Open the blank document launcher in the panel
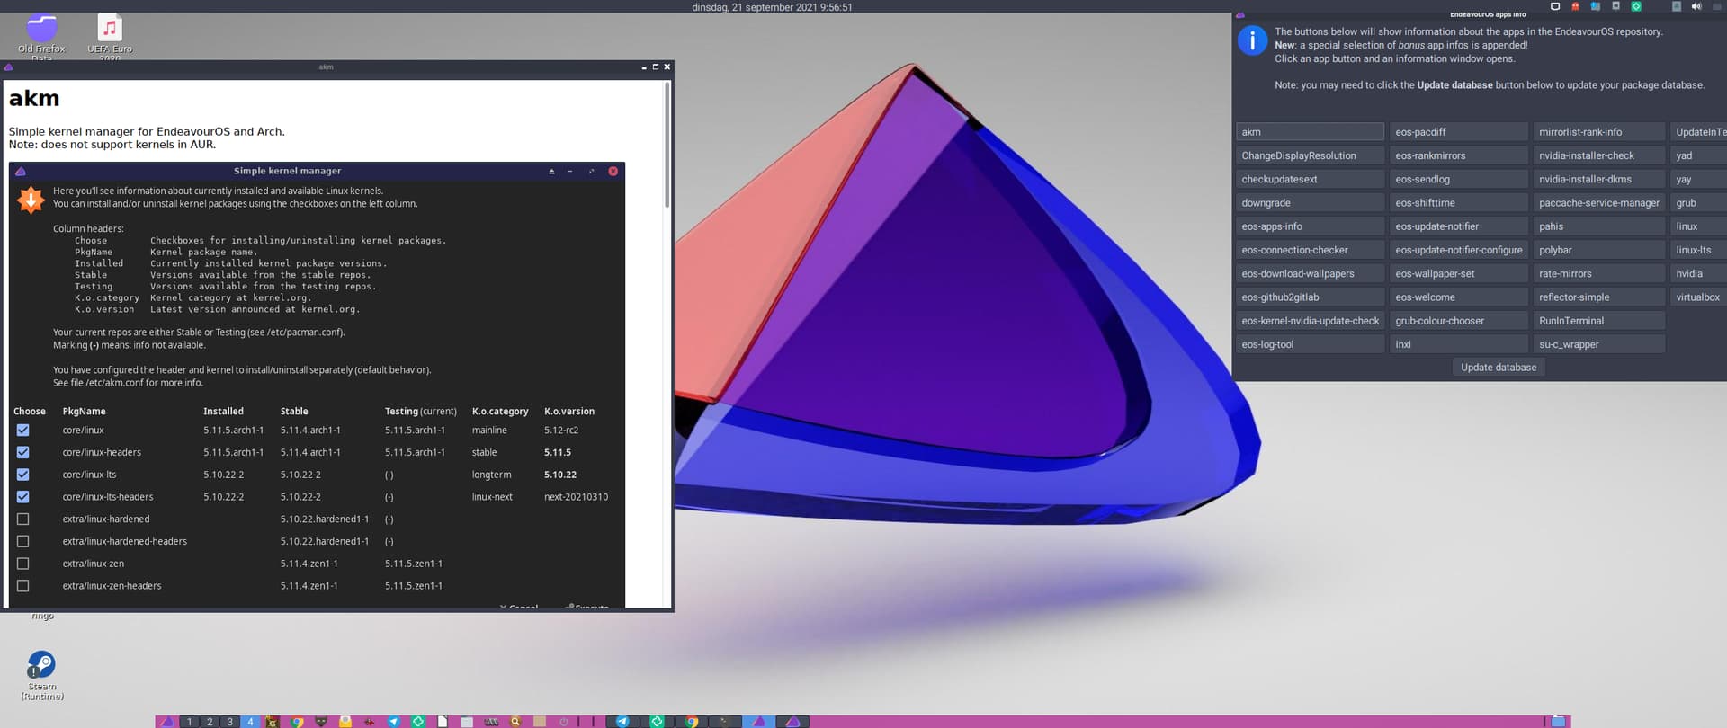 [x=443, y=722]
